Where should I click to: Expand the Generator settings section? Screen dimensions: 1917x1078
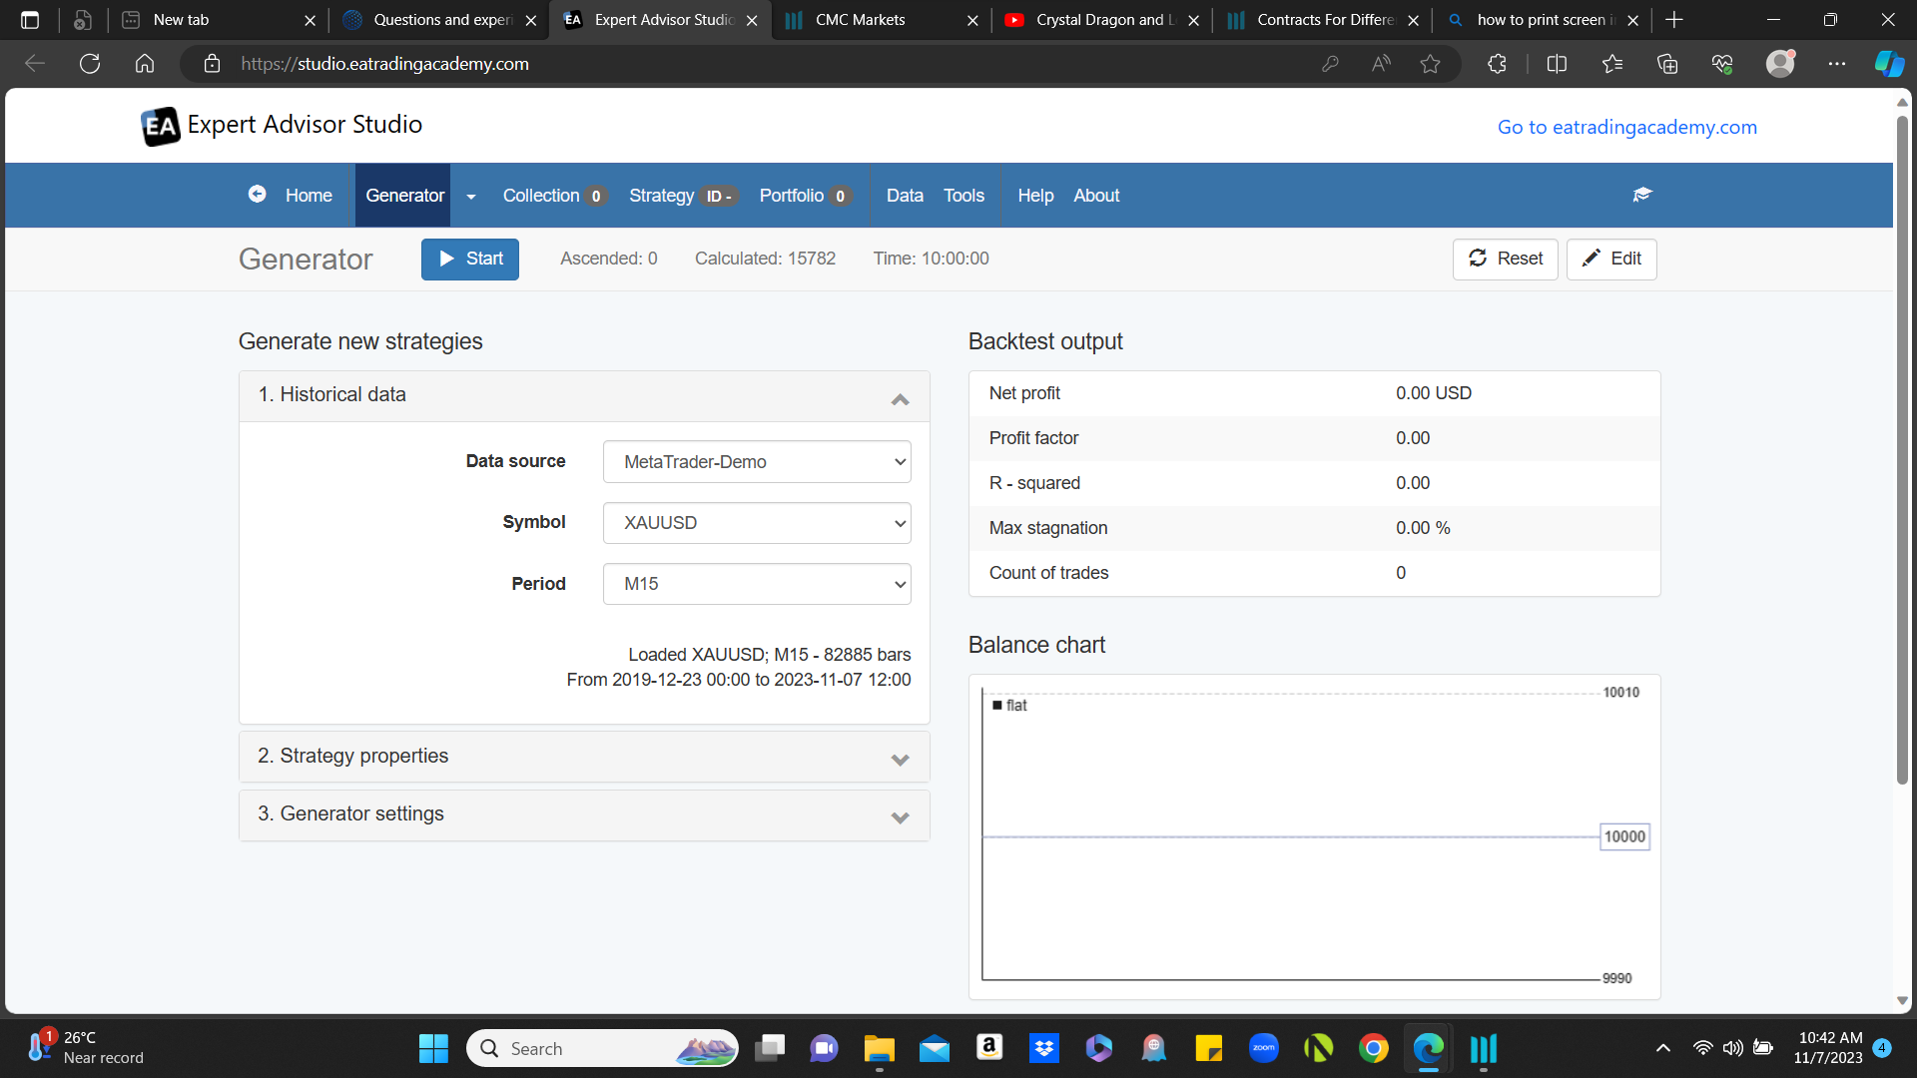click(584, 815)
